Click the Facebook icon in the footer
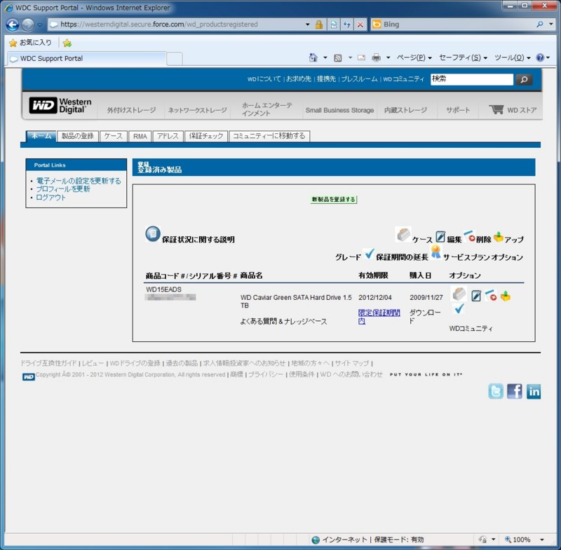The height and width of the screenshot is (550, 561). (514, 391)
